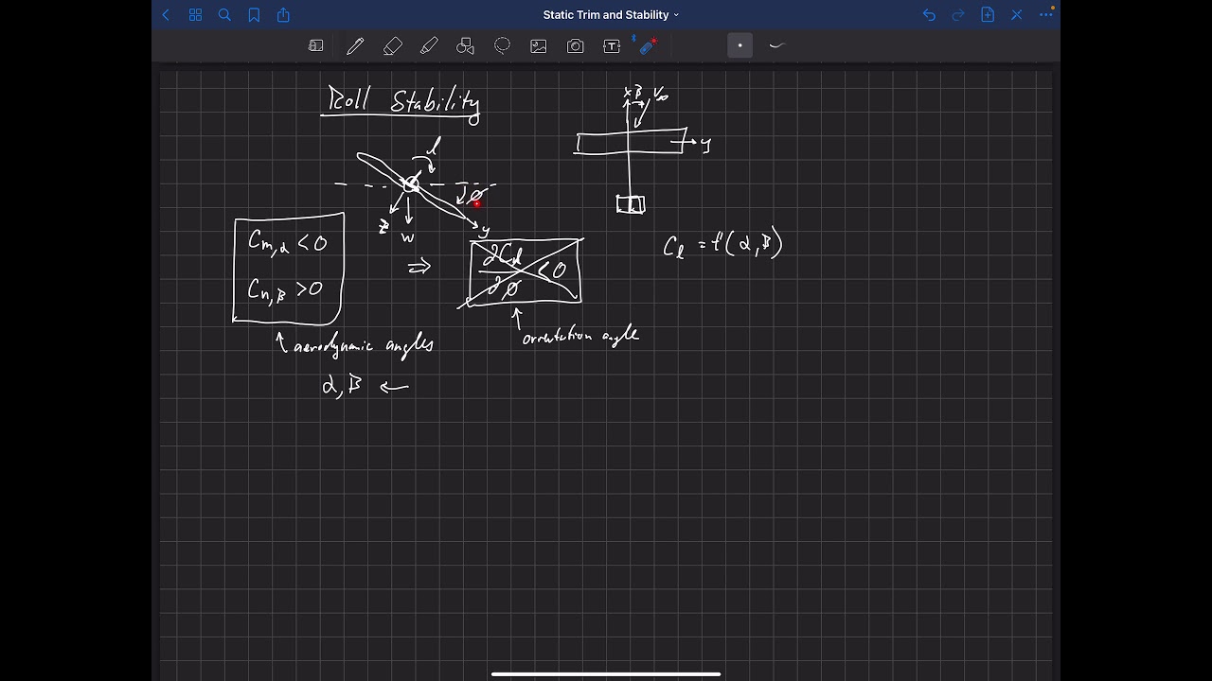Viewport: 1212px width, 681px height.
Task: Select the Eraser tool
Action: point(392,45)
